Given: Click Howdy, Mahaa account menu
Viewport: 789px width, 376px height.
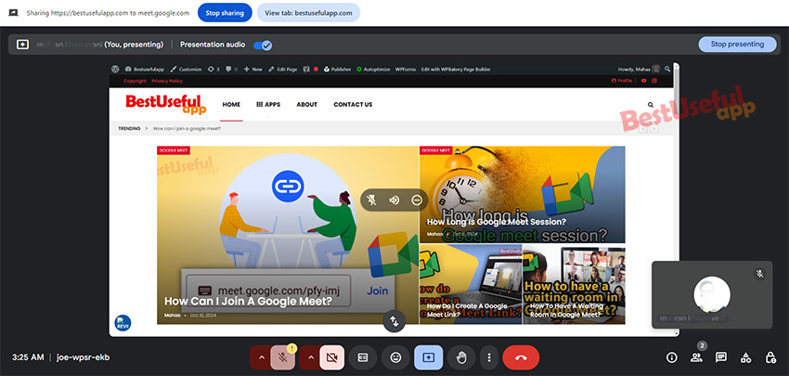Looking at the screenshot, I should tap(638, 70).
